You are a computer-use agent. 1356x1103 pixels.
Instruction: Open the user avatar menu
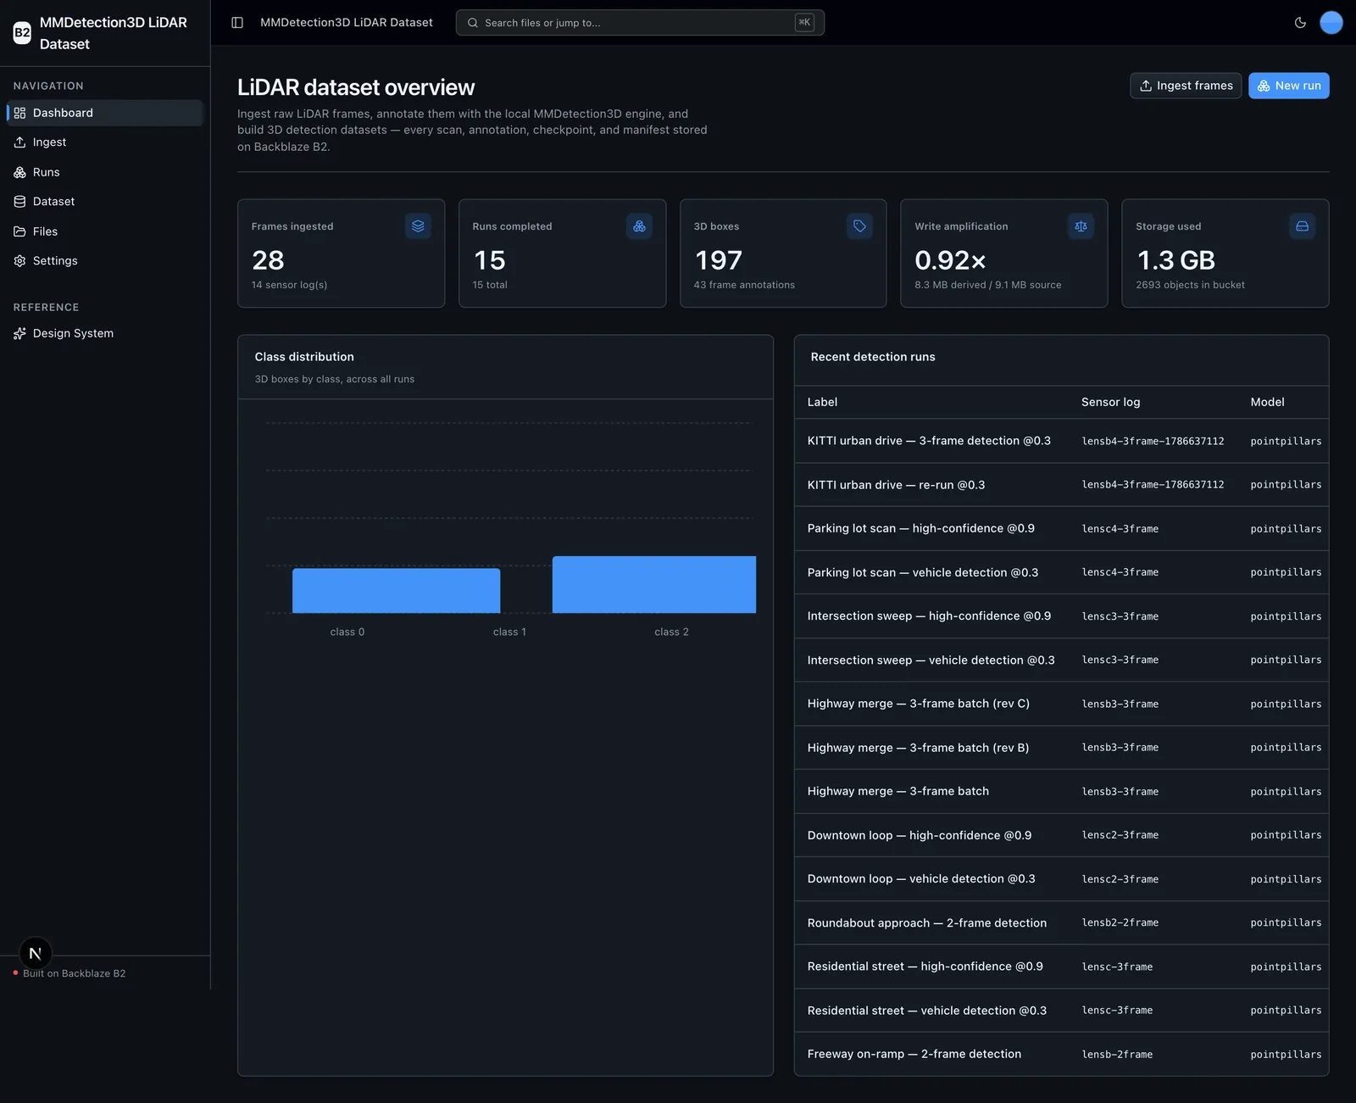pyautogui.click(x=1331, y=23)
